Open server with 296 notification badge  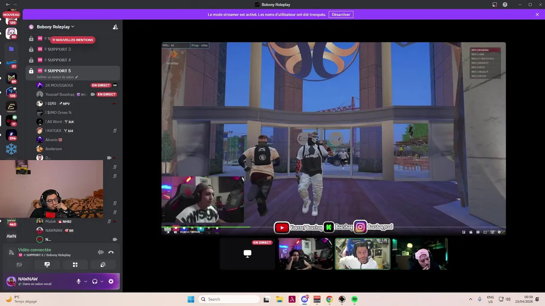11,135
